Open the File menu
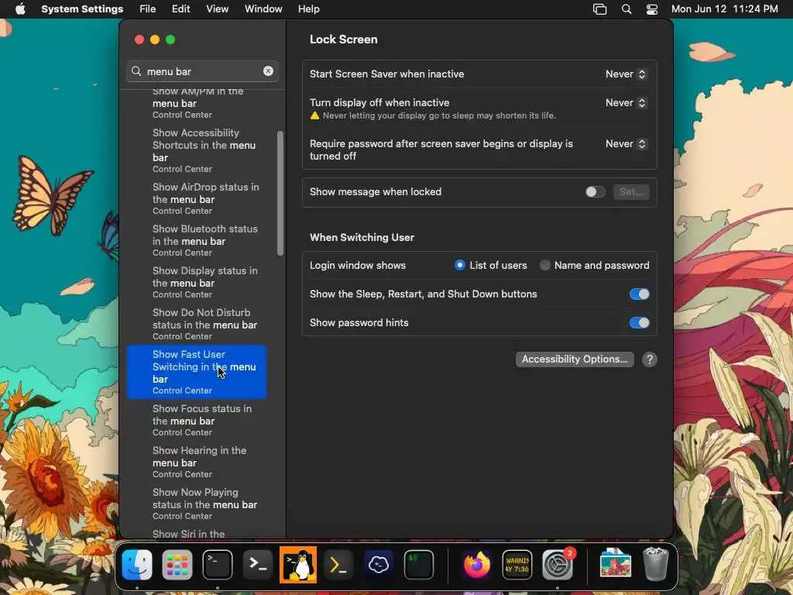Viewport: 793px width, 595px height. (x=148, y=9)
